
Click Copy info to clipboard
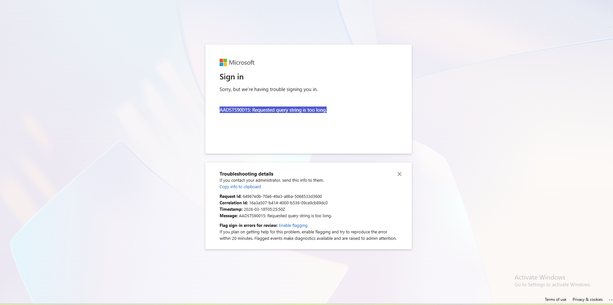coord(240,187)
